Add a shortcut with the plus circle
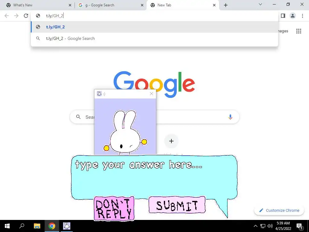This screenshot has height=232, width=309. tap(171, 141)
